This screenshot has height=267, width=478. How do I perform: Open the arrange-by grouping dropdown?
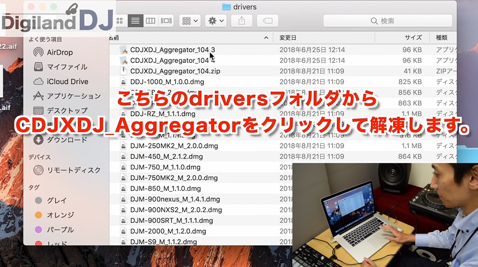coord(190,21)
